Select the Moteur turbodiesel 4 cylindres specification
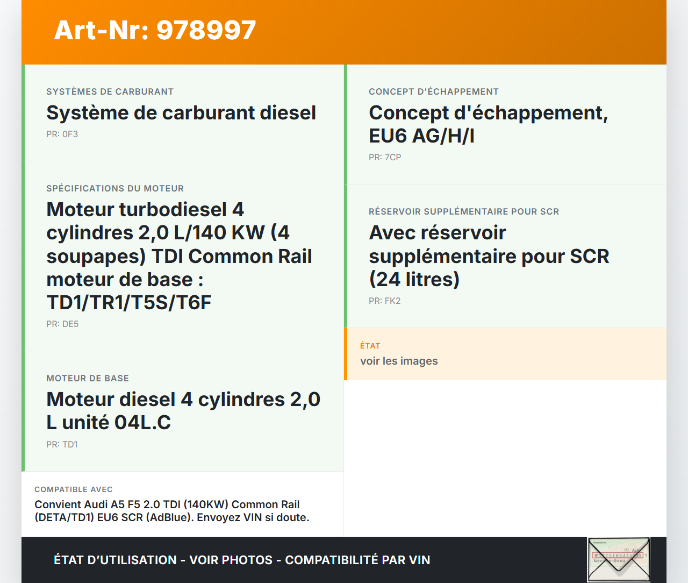This screenshot has height=583, width=688. pyautogui.click(x=179, y=256)
